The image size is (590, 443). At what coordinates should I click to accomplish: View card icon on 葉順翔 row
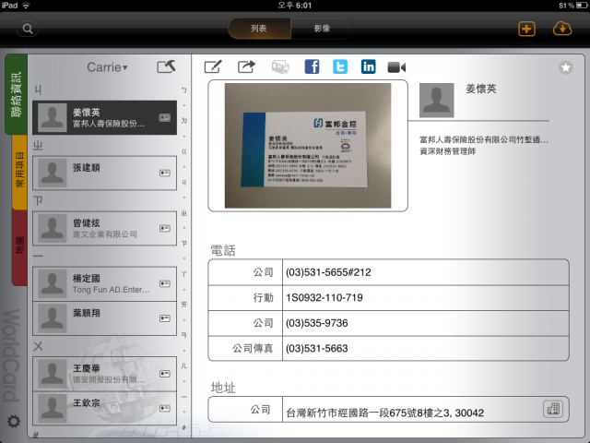tap(165, 318)
